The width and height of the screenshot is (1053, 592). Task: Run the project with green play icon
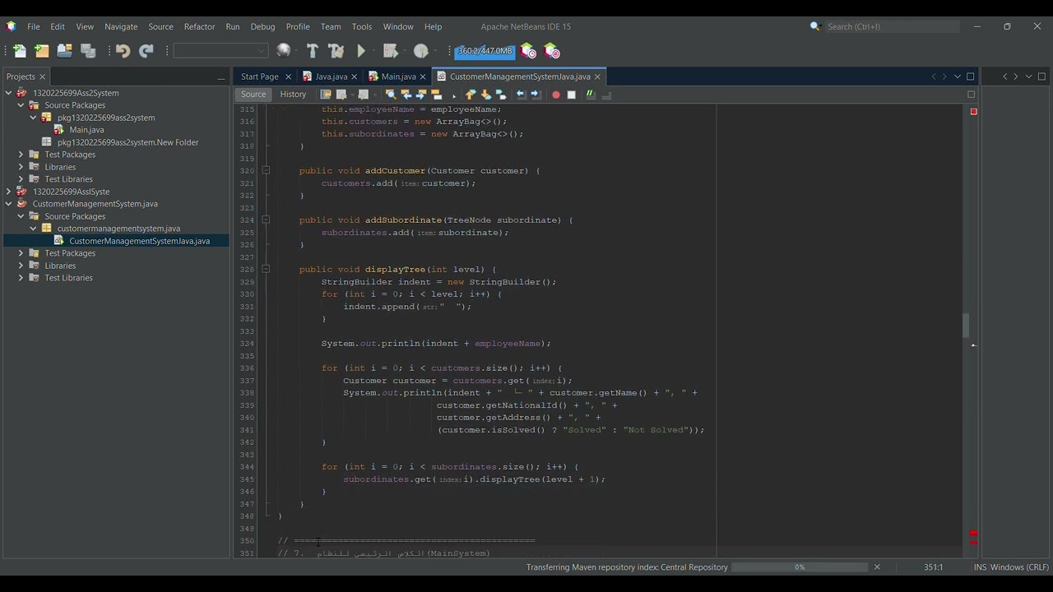point(361,51)
